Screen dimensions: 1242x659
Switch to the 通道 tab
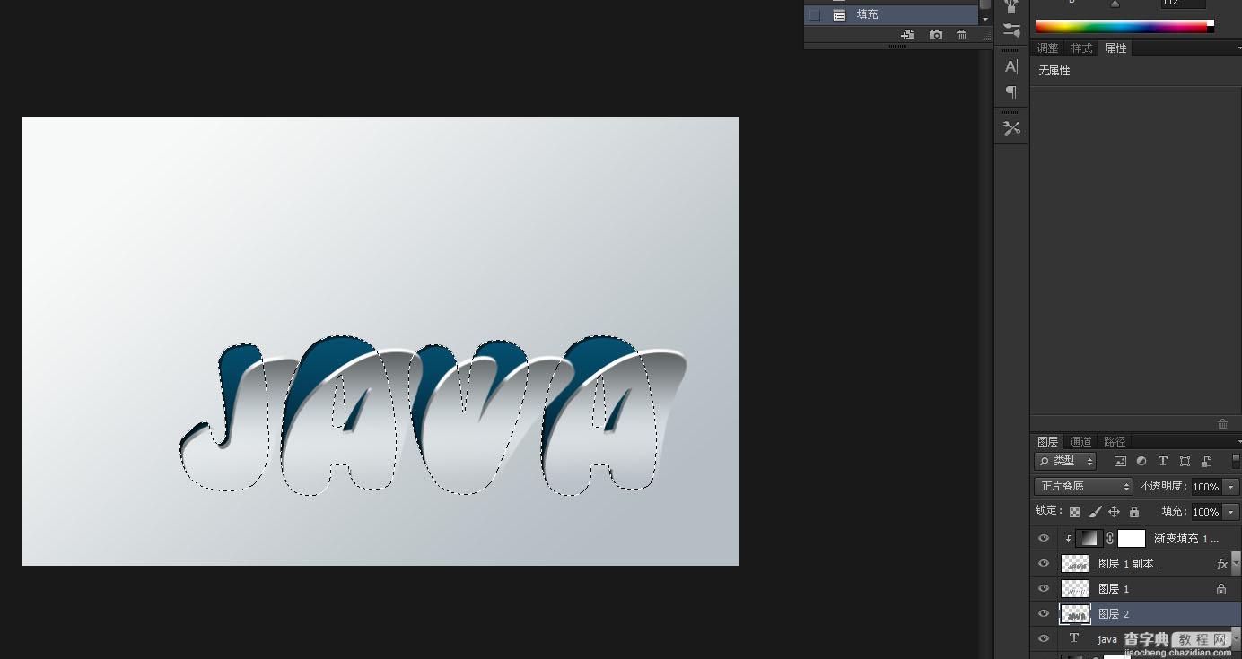[x=1080, y=441]
